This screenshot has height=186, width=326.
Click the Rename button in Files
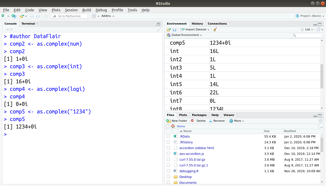point(217,121)
